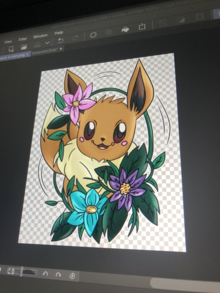
Task: Click the rotation angle slider bar
Action: pyautogui.click(x=29, y=272)
